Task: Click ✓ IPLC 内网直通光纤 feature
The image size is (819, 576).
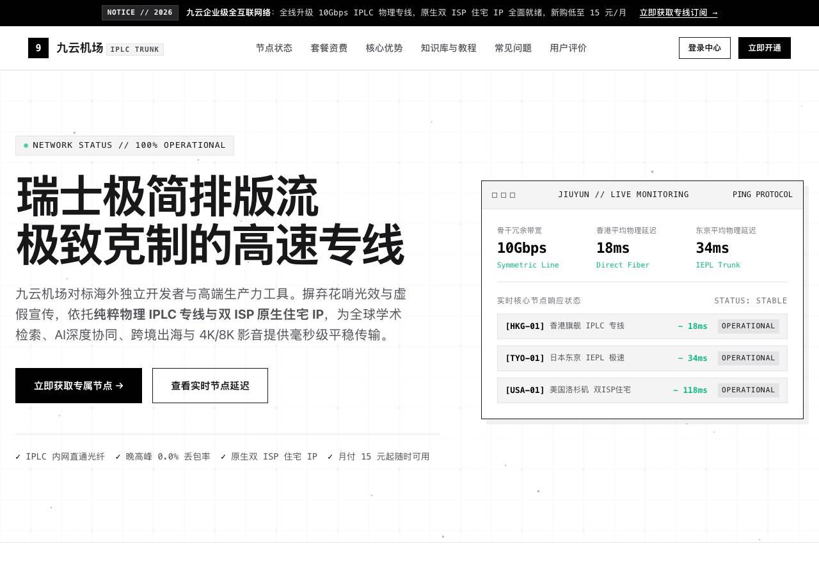Action: point(60,456)
